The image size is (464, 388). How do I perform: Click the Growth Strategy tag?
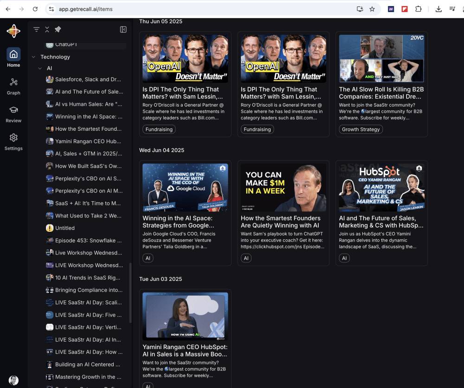tap(361, 129)
